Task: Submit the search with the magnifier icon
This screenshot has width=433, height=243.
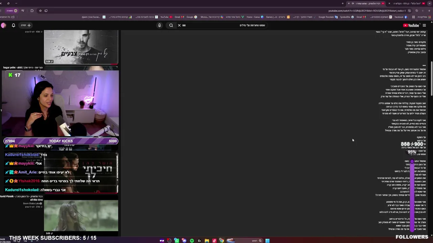Action: [x=171, y=25]
